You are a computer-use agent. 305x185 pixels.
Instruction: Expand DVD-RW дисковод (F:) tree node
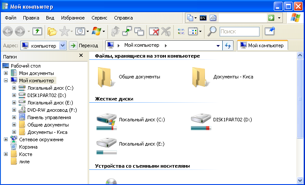click(14, 110)
